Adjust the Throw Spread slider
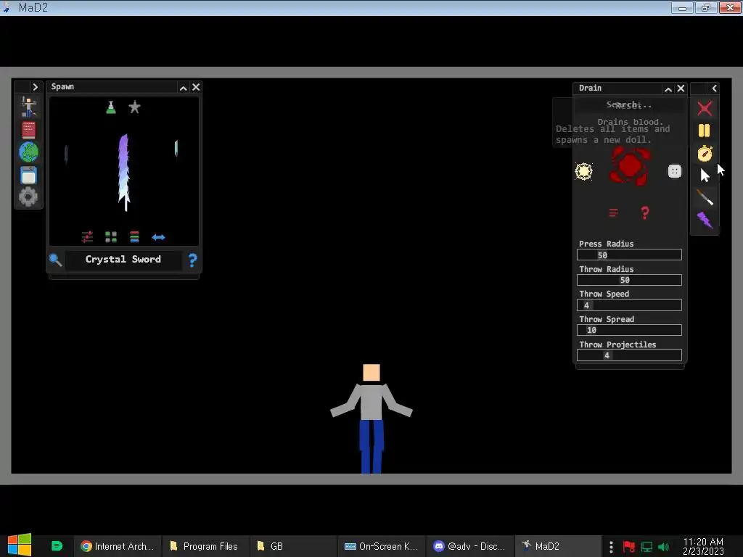 click(629, 330)
